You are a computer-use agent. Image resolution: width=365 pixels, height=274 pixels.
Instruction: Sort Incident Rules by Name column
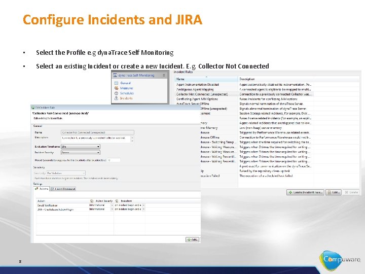[x=206, y=79]
